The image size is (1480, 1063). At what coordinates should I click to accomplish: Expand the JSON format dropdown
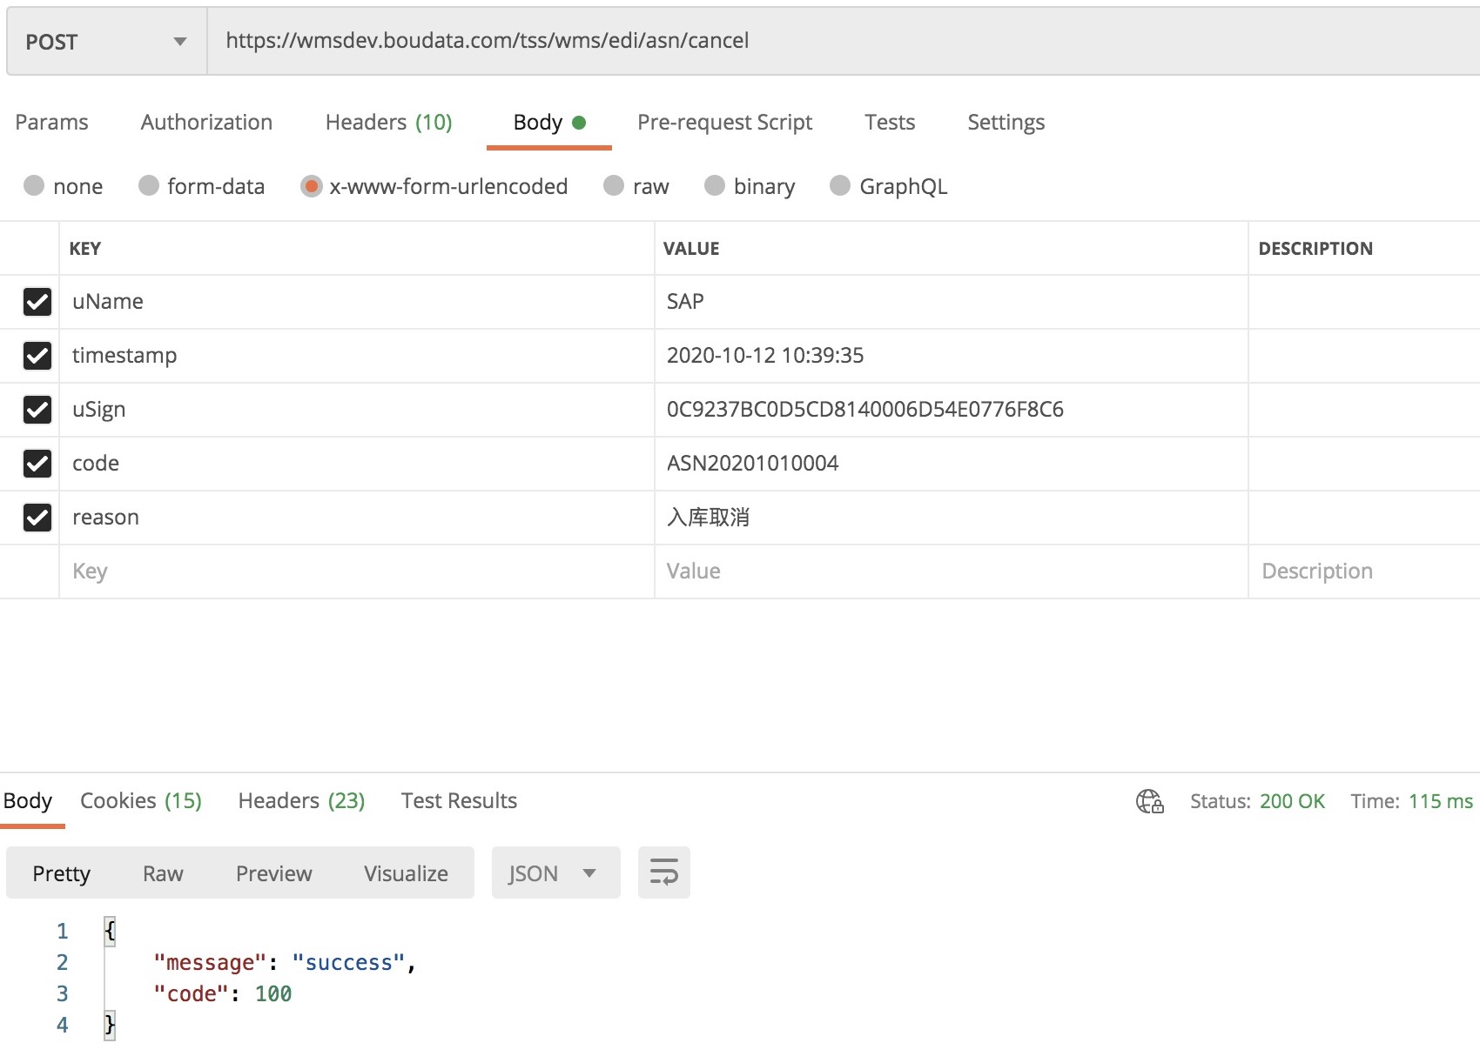(555, 872)
